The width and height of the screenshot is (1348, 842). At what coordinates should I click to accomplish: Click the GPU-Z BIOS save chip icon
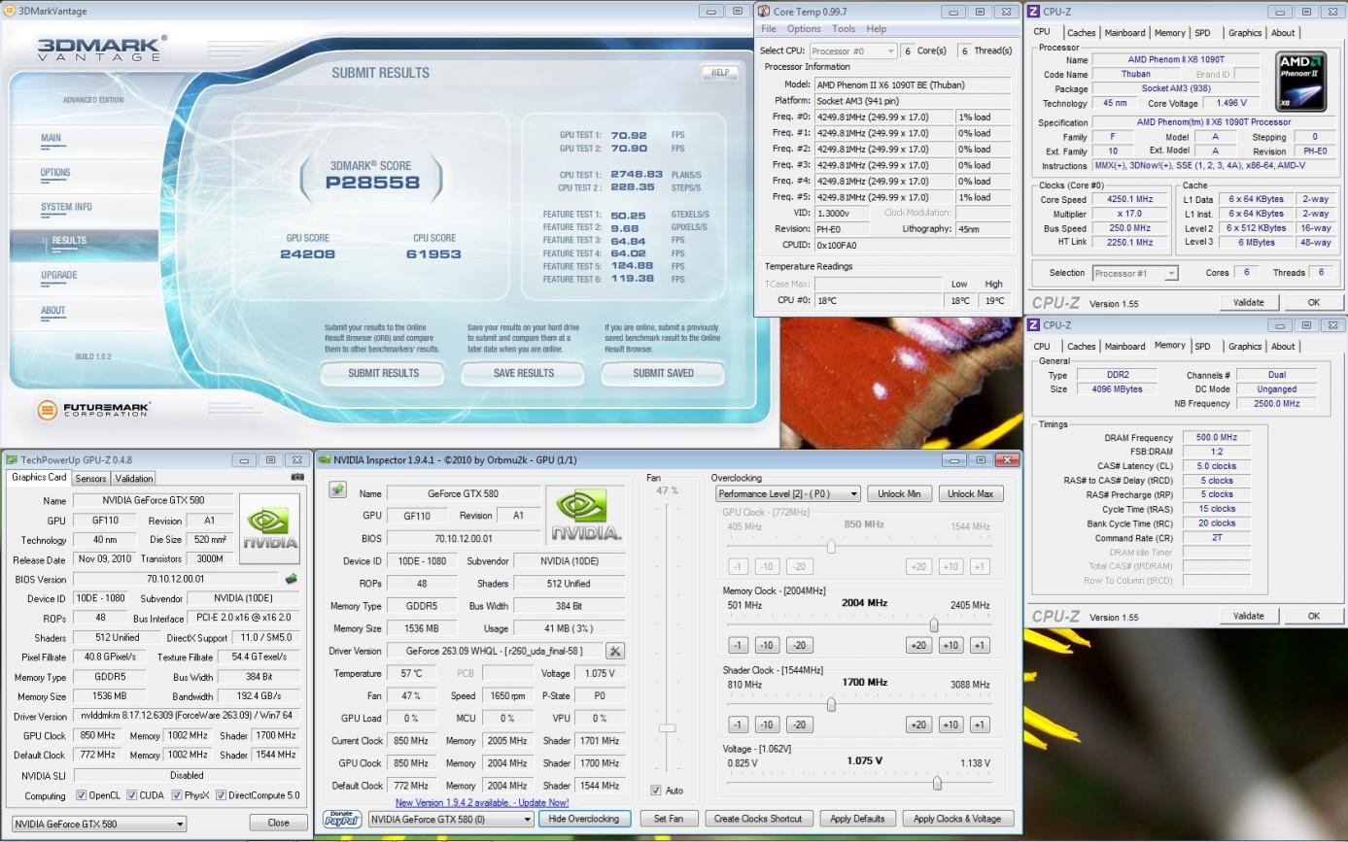[290, 579]
